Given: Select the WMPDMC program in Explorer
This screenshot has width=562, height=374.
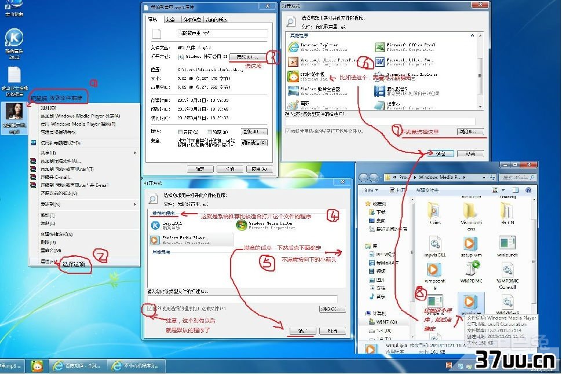Looking at the screenshot, I should [471, 272].
